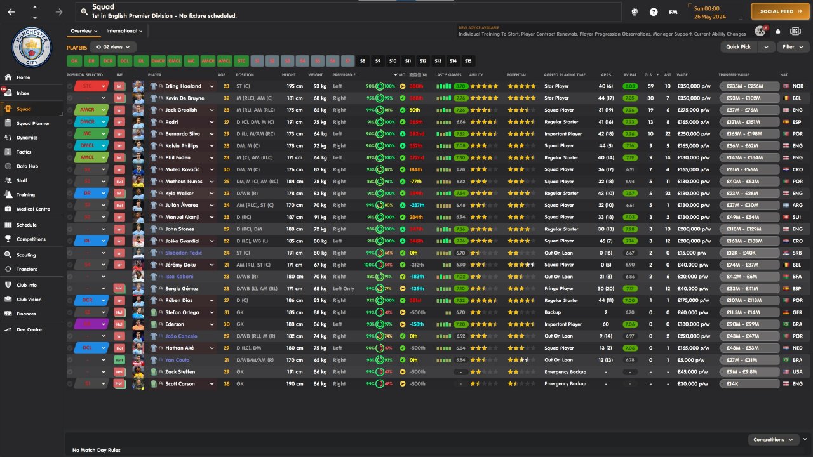Expand the Quick Pick arrow menu
The height and width of the screenshot is (457, 813).
click(x=767, y=47)
